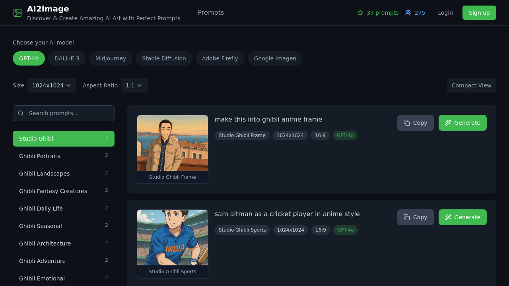The height and width of the screenshot is (286, 509).
Task: Click the copy icon on the ghibli frame prompt
Action: pos(407,122)
